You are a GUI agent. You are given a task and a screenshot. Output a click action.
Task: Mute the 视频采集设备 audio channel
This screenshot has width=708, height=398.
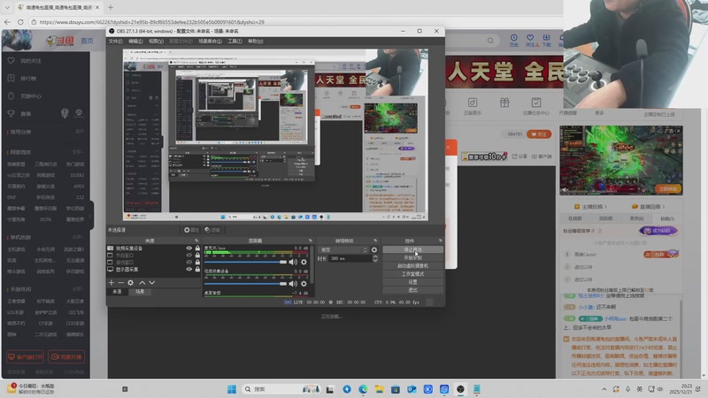[293, 284]
